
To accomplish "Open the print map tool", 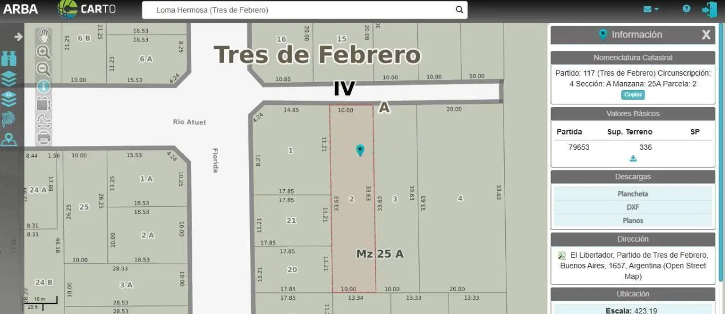I will (x=43, y=137).
